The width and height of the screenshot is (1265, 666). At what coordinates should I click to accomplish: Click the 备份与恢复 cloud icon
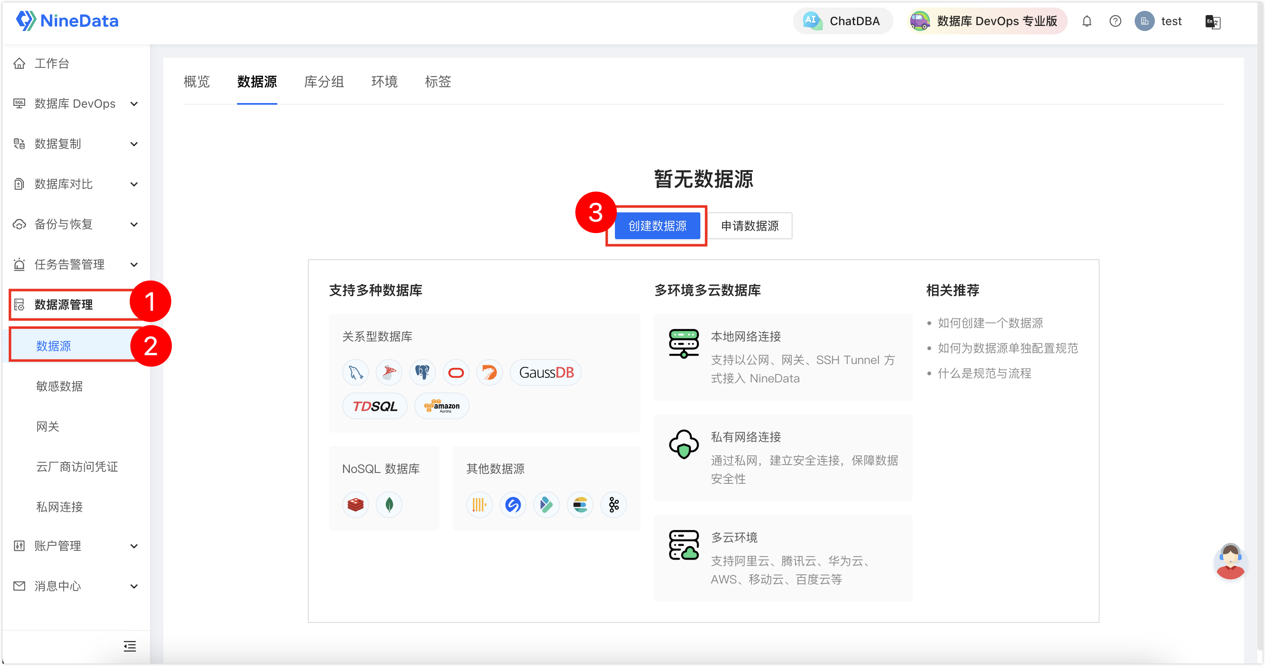click(x=19, y=225)
